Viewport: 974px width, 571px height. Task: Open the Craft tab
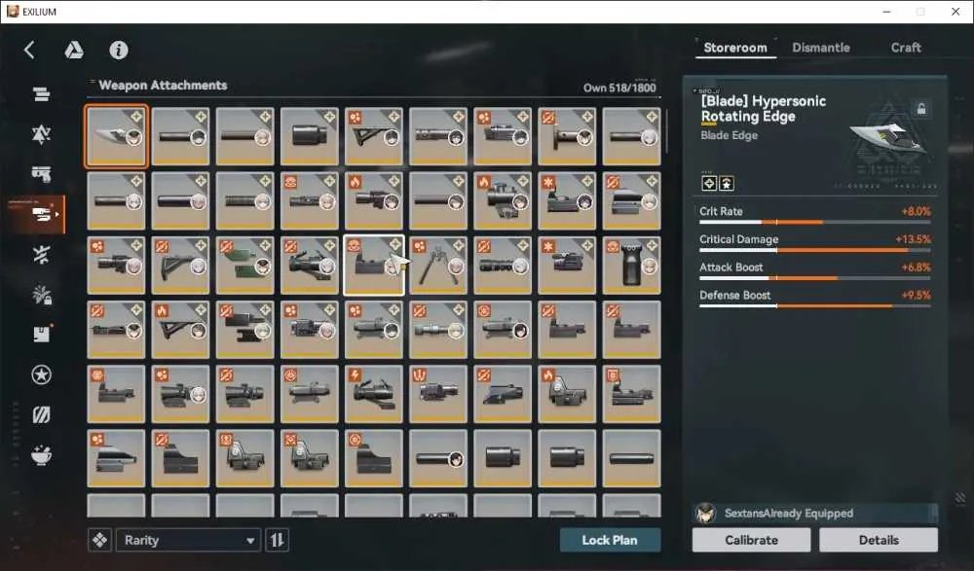click(x=906, y=48)
